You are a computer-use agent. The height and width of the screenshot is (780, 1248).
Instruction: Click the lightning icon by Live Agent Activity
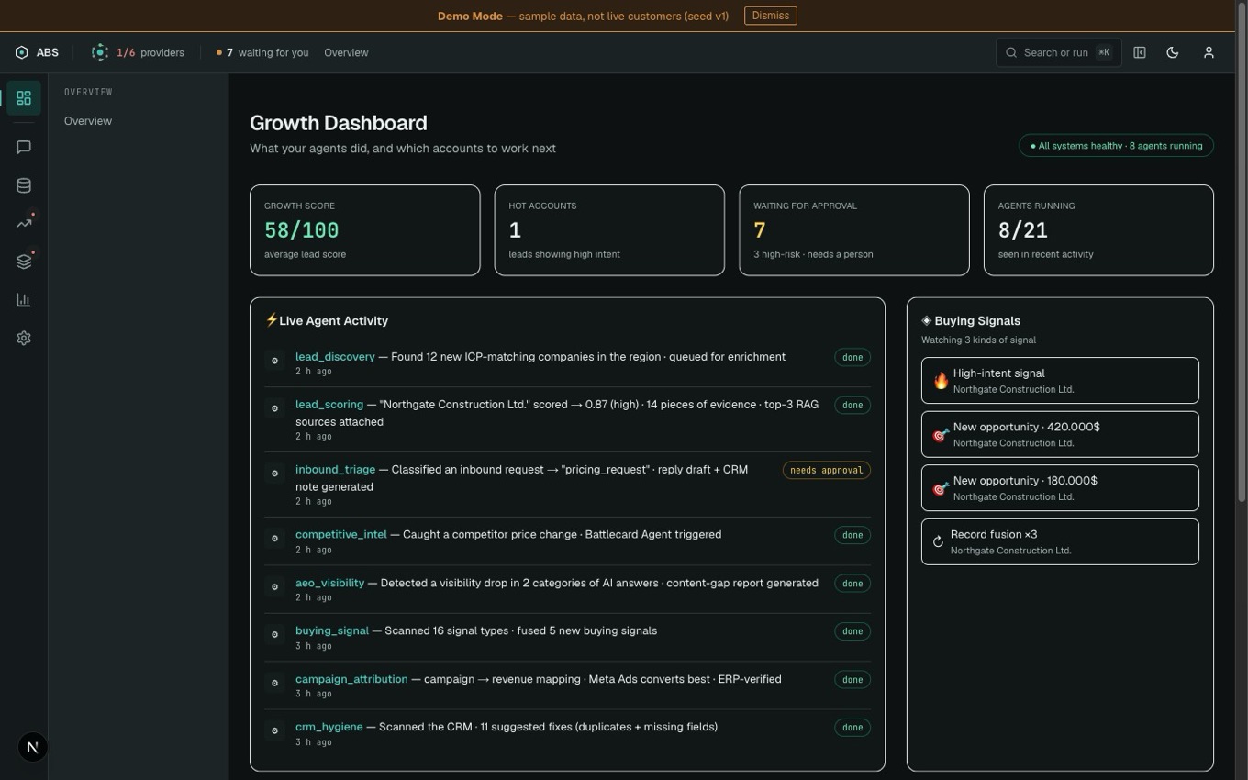pos(272,320)
